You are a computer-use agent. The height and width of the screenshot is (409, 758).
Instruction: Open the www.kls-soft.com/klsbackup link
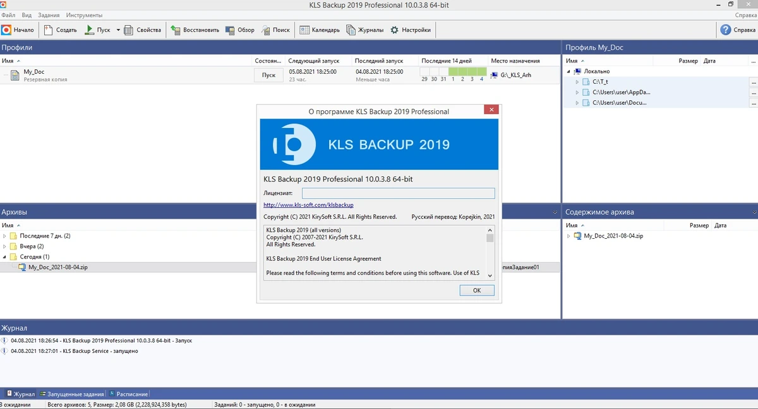coord(308,205)
